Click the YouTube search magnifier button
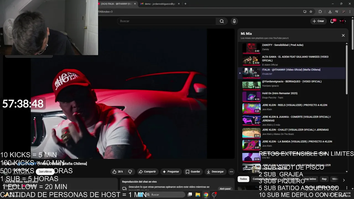The image size is (354, 199). 222,21
